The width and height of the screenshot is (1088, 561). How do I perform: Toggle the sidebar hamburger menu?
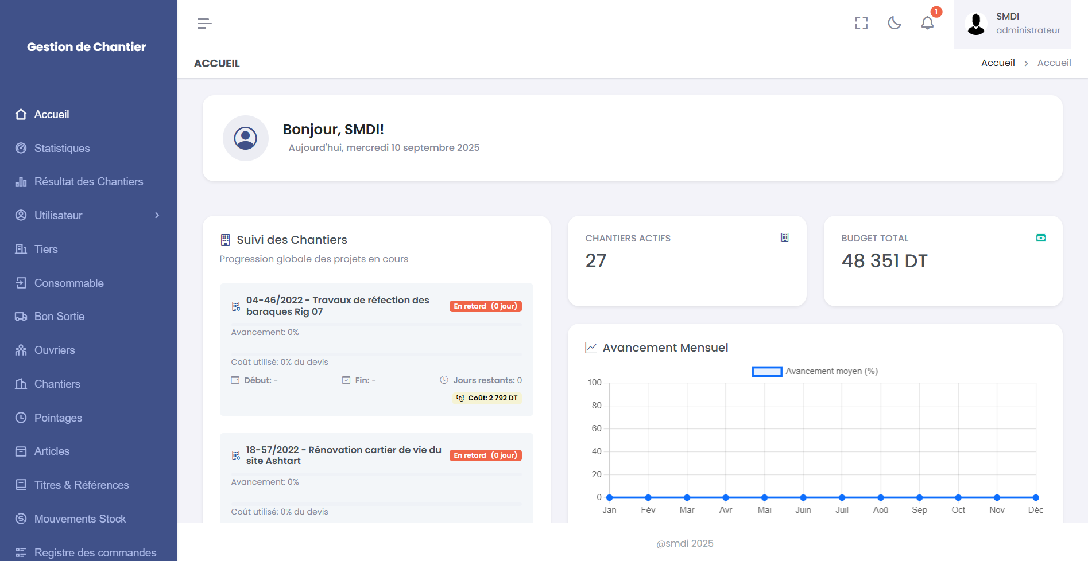coord(204,24)
